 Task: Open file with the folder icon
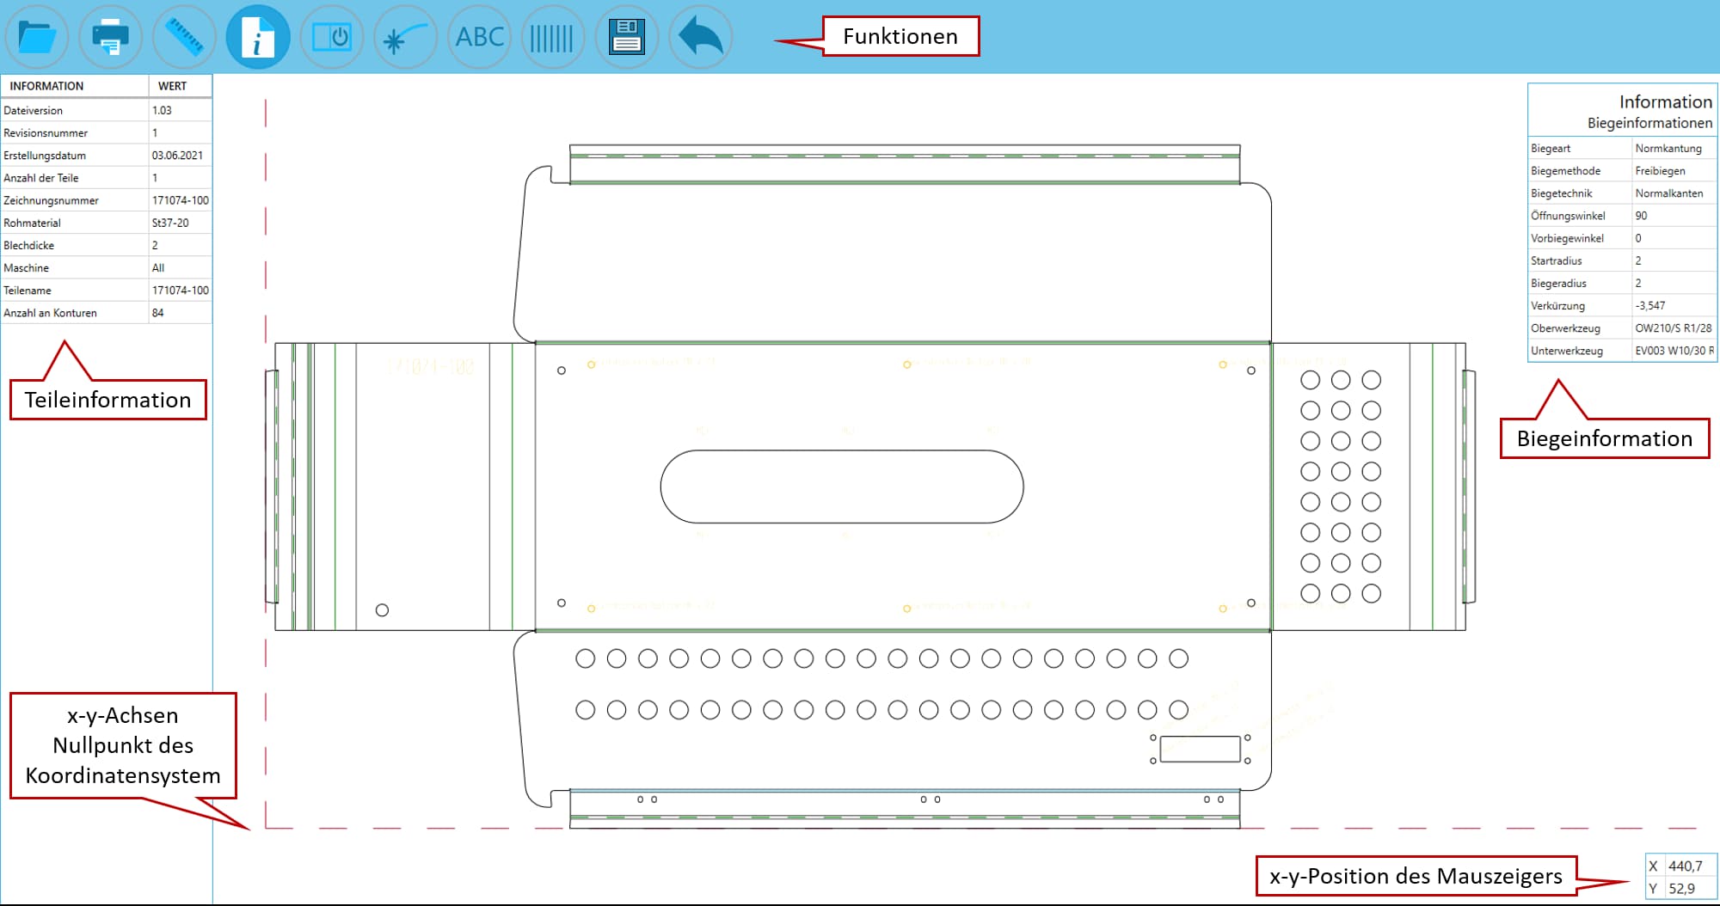click(x=37, y=37)
